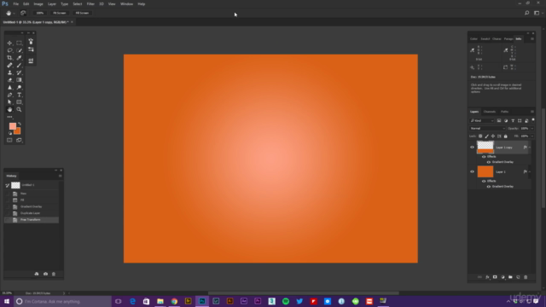The height and width of the screenshot is (307, 546).
Task: Select the Rectangle shape tool
Action: point(19,102)
